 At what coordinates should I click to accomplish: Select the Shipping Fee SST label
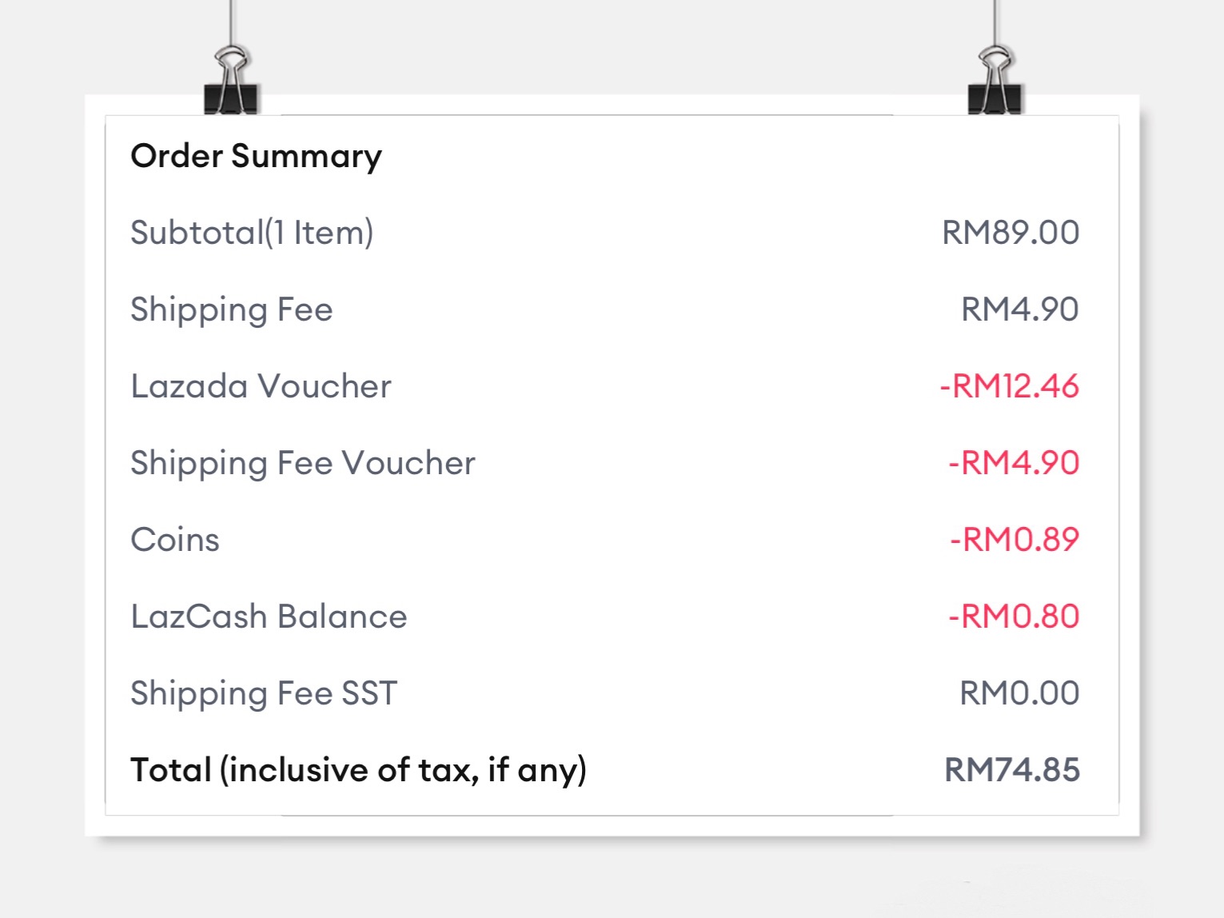click(264, 693)
